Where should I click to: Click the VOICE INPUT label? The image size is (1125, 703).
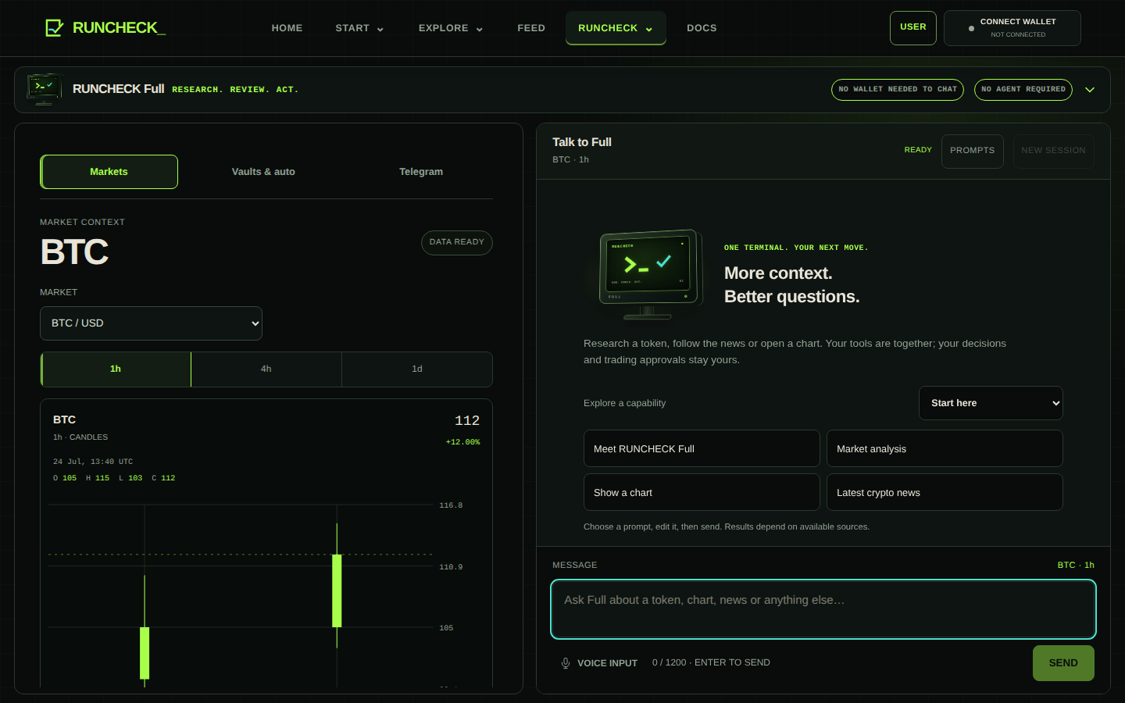[x=607, y=663]
